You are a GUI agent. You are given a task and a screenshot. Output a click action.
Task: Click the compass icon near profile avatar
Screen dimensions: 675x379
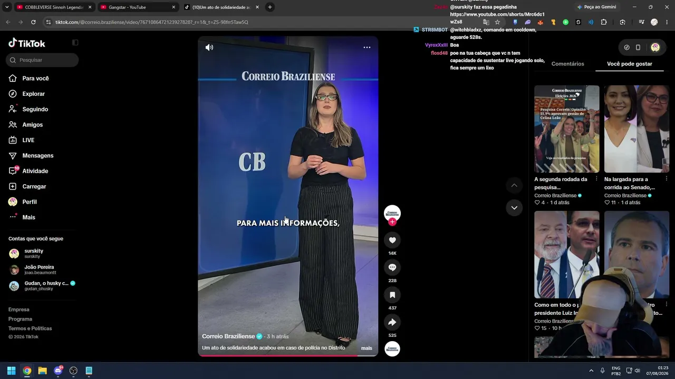click(626, 47)
